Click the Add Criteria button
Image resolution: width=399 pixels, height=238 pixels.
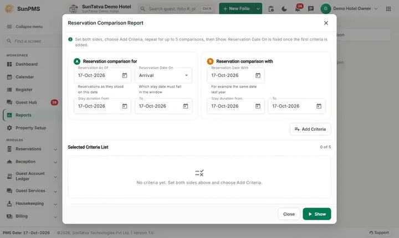pyautogui.click(x=310, y=129)
